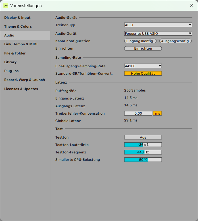Expand the Treiber-Typ ASIO dropdown

click(158, 25)
